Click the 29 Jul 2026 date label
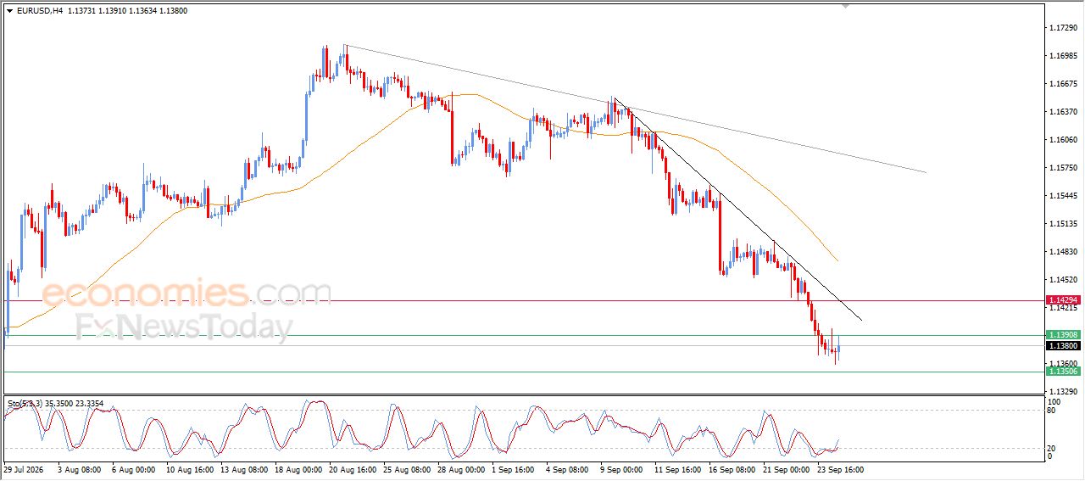Image resolution: width=1085 pixels, height=481 pixels. click(x=22, y=469)
